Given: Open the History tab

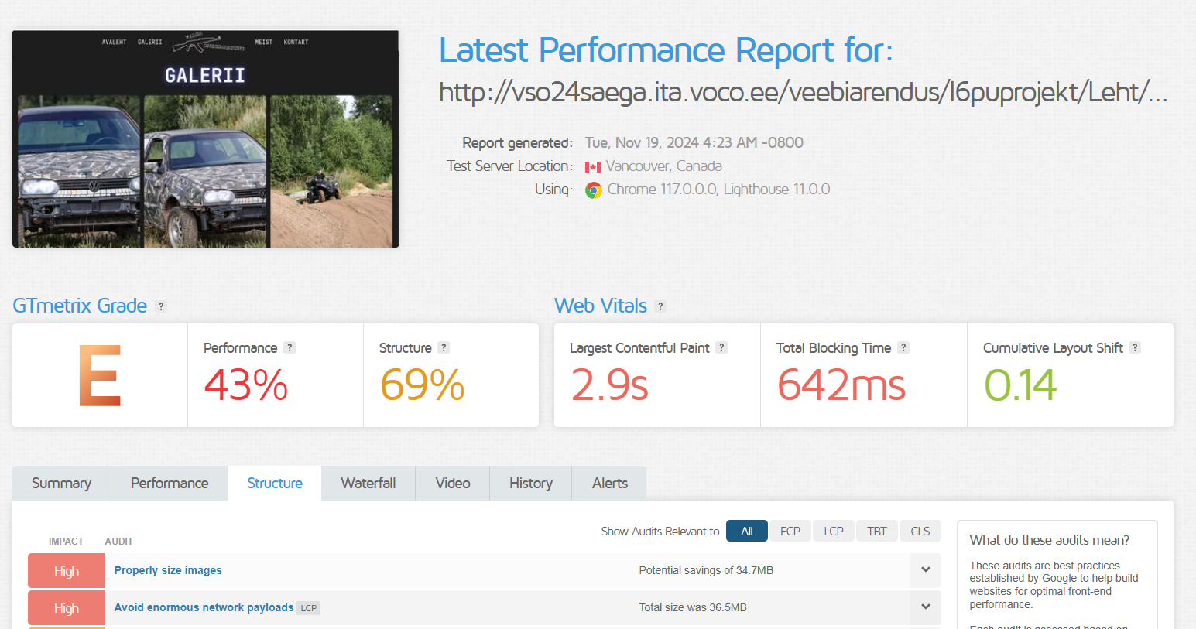Looking at the screenshot, I should (530, 484).
